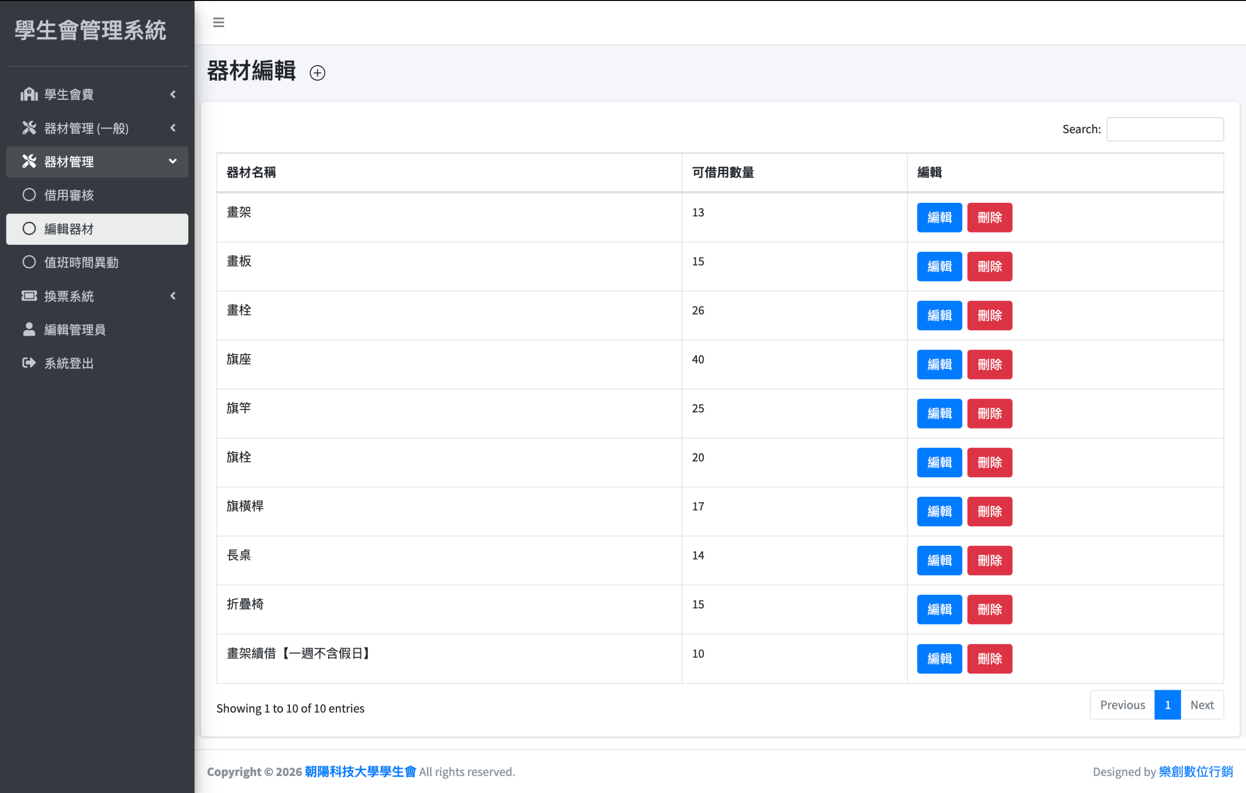
Task: Click the ticket icon next to 換票系統
Action: (29, 296)
